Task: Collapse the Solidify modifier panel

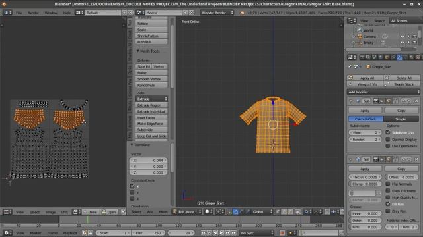Action: click(x=351, y=159)
